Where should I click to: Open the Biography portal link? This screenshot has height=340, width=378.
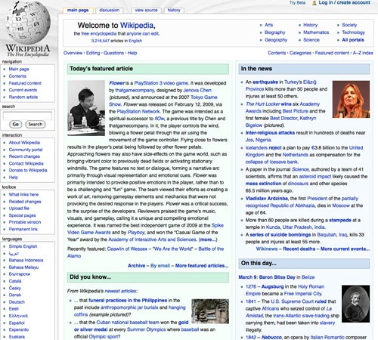[x=274, y=32]
